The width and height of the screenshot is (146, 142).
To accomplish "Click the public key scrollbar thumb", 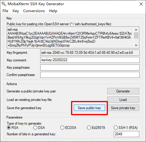I will tap(136, 35).
